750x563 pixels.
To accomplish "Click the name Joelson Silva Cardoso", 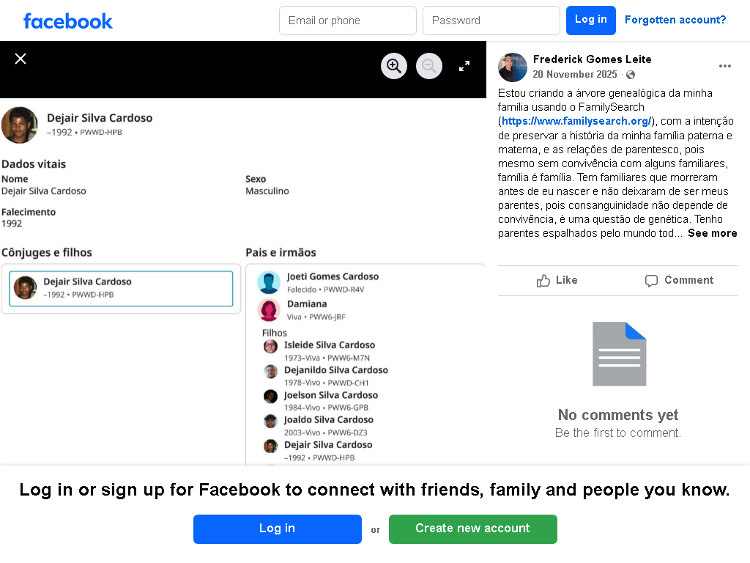I will click(x=331, y=395).
